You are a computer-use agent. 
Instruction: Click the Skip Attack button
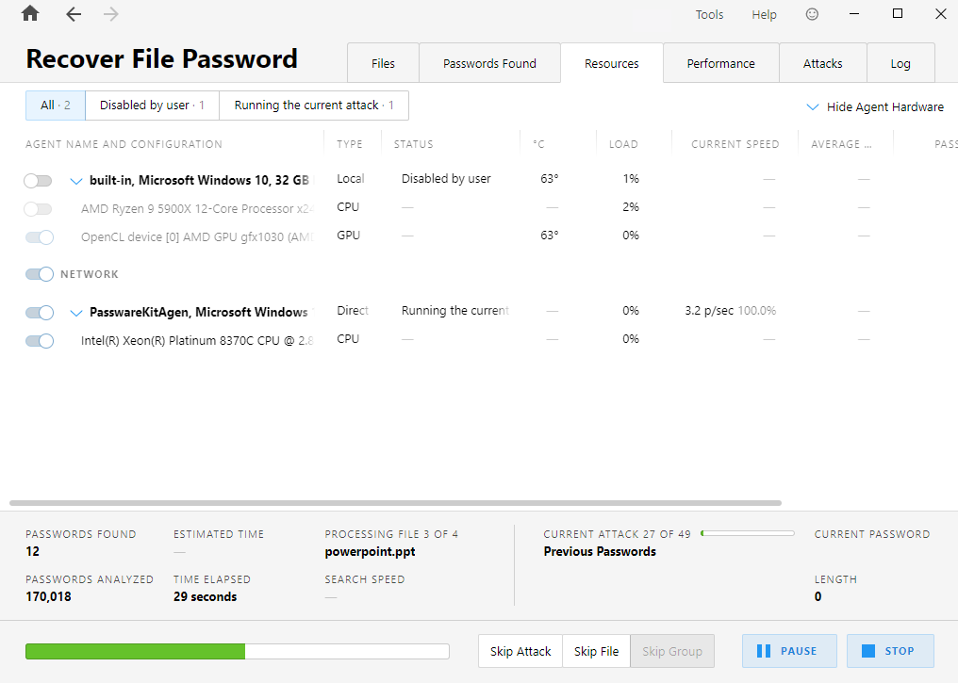[520, 651]
